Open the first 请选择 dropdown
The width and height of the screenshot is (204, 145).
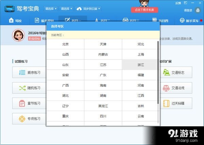(51, 9)
